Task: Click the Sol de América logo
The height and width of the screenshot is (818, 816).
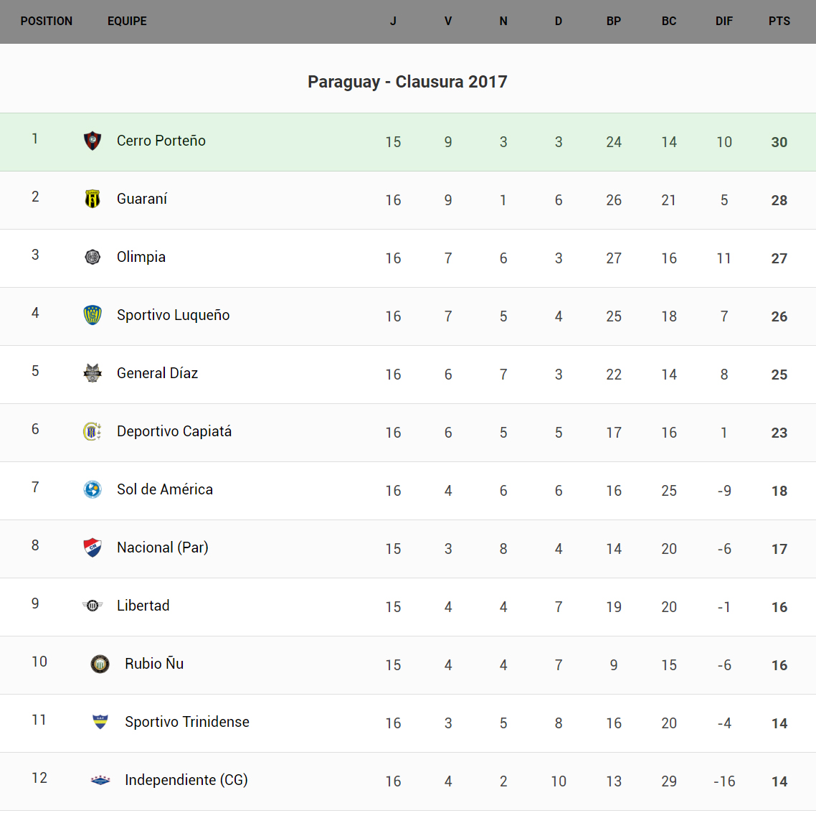Action: (92, 489)
